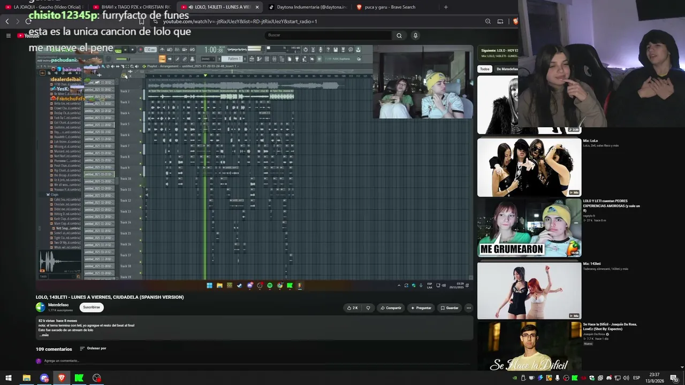Click the video title LOLO, 143LETI - LUNES A VIERNES
Image resolution: width=685 pixels, height=385 pixels.
pos(110,297)
